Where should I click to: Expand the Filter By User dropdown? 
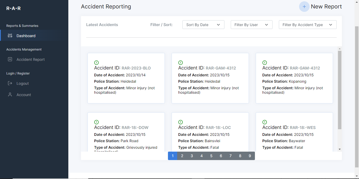coord(251,25)
